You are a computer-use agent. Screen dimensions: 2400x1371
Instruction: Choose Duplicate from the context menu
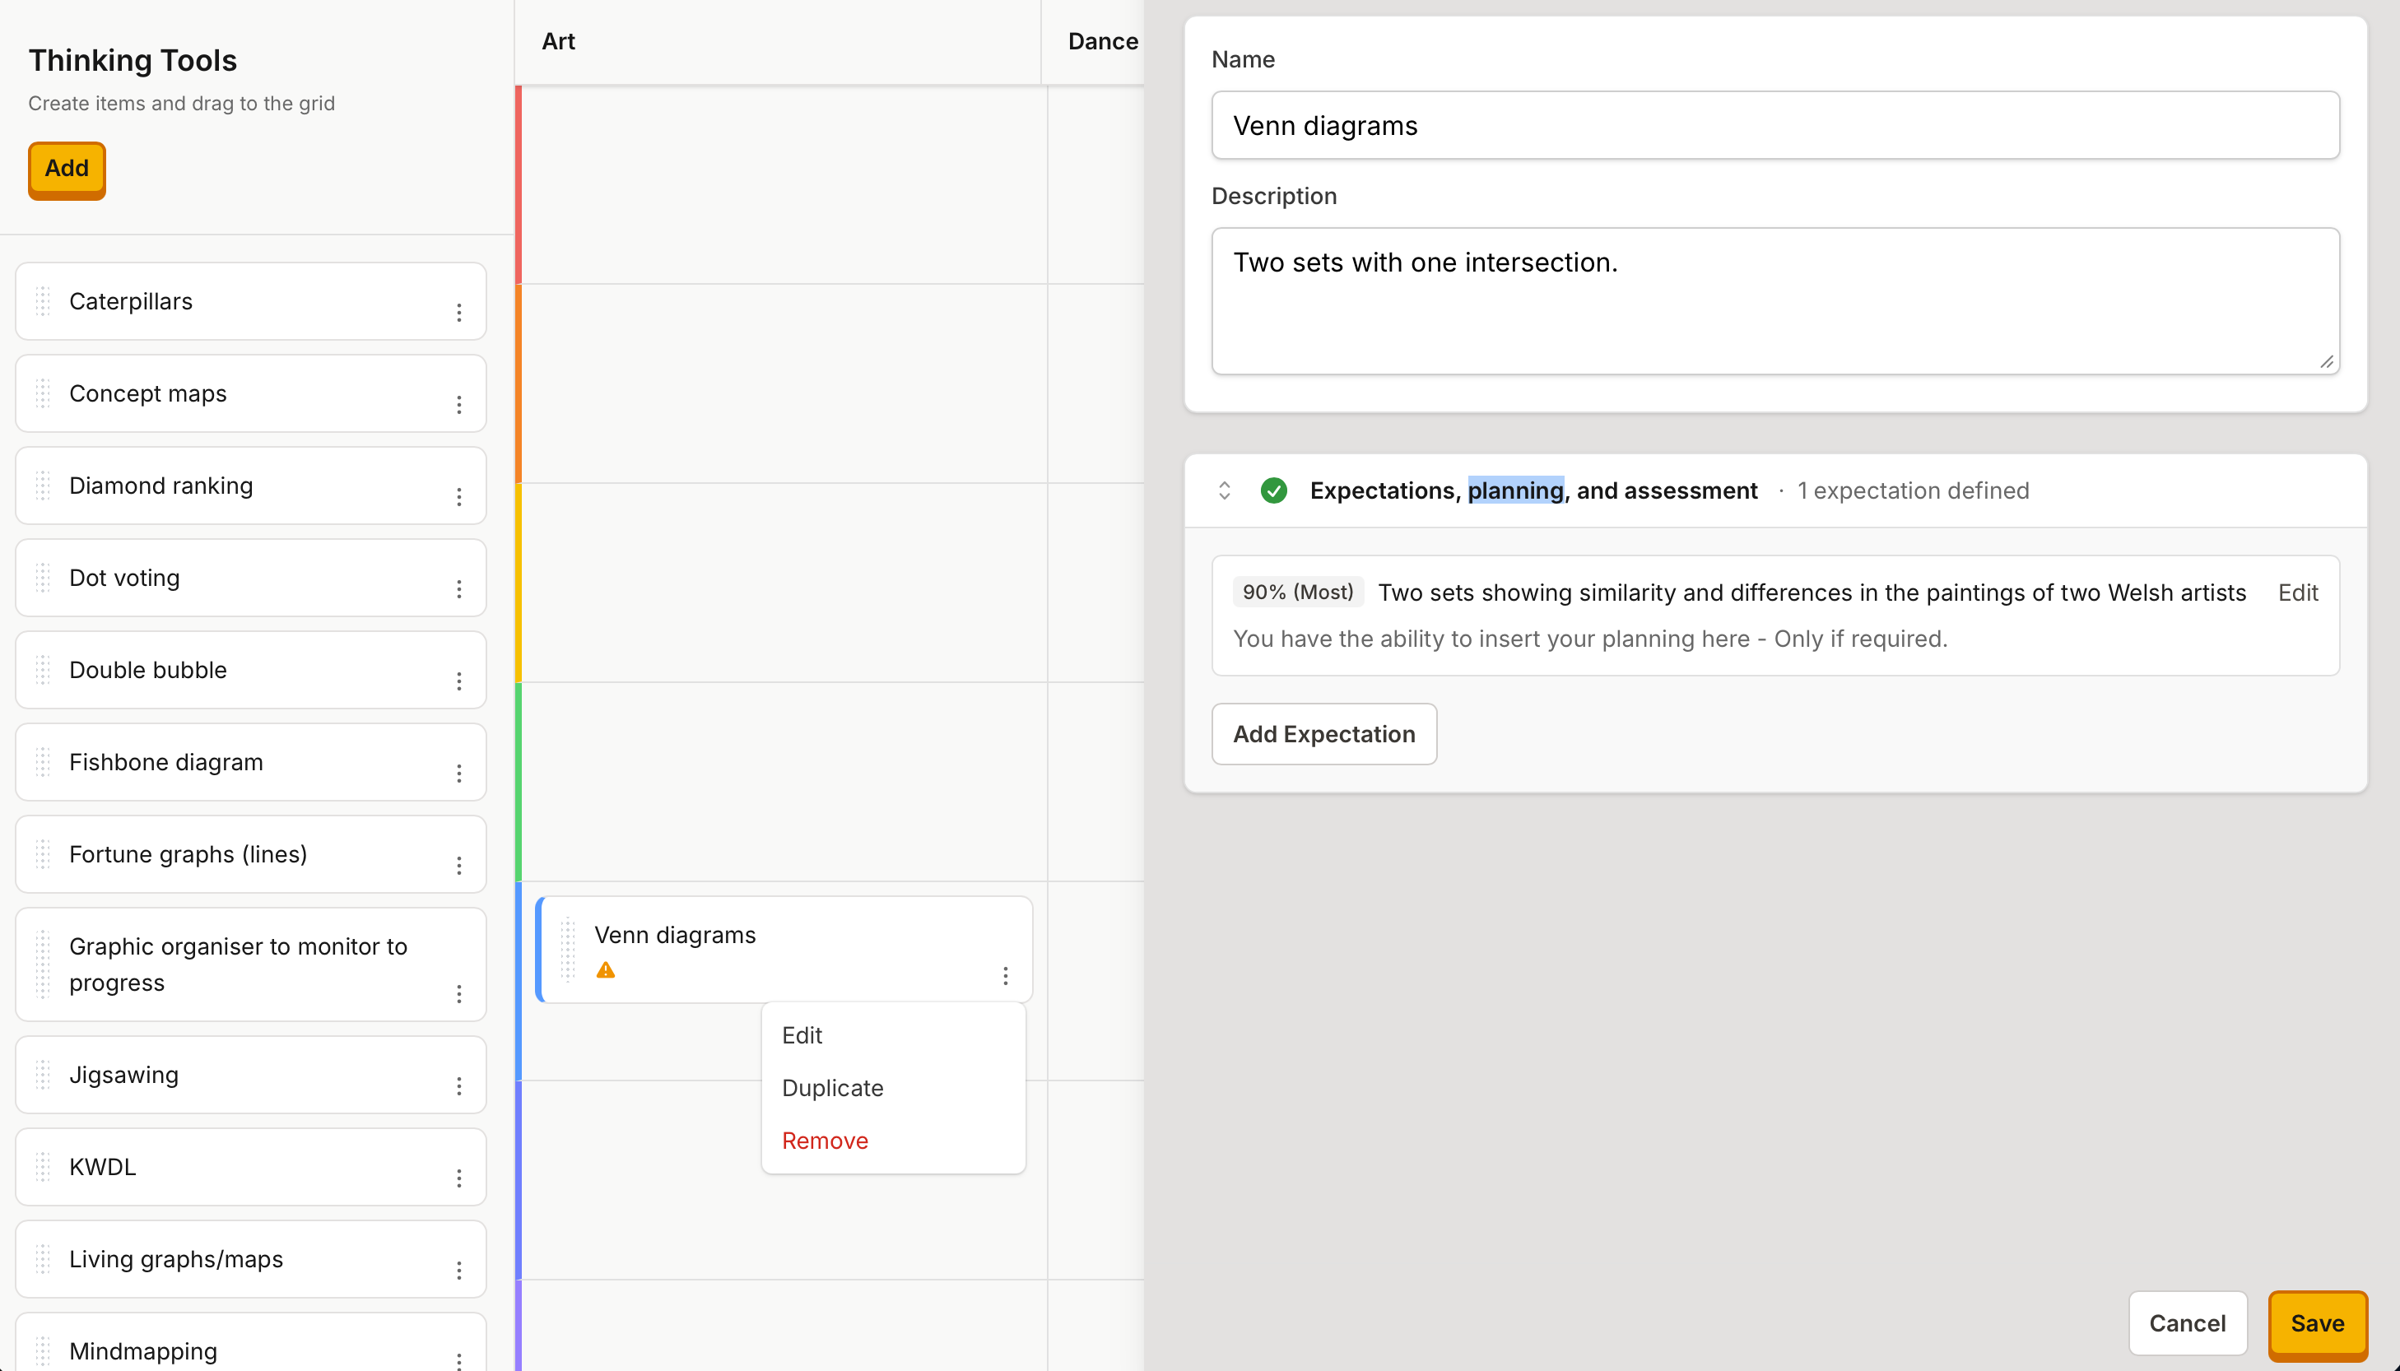click(x=832, y=1088)
